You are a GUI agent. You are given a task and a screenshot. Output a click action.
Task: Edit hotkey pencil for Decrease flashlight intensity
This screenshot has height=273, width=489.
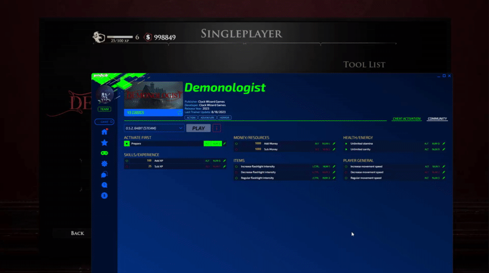[x=334, y=172]
